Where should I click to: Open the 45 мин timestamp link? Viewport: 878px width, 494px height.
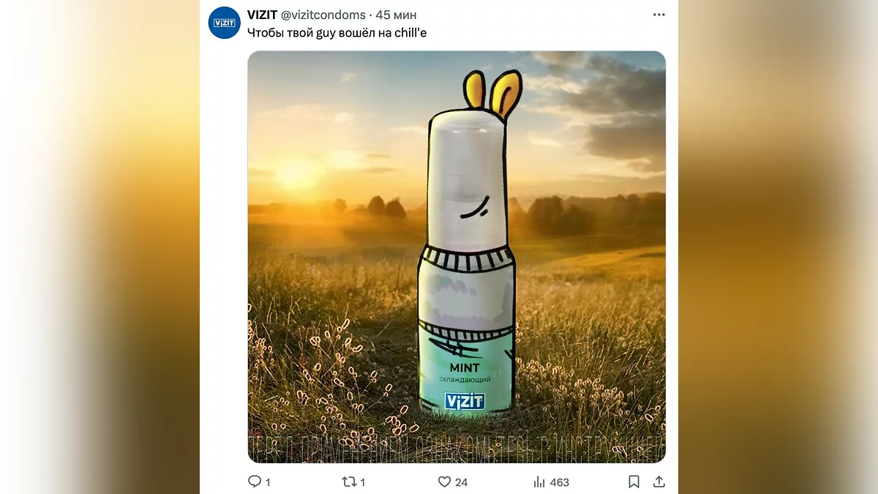[396, 15]
